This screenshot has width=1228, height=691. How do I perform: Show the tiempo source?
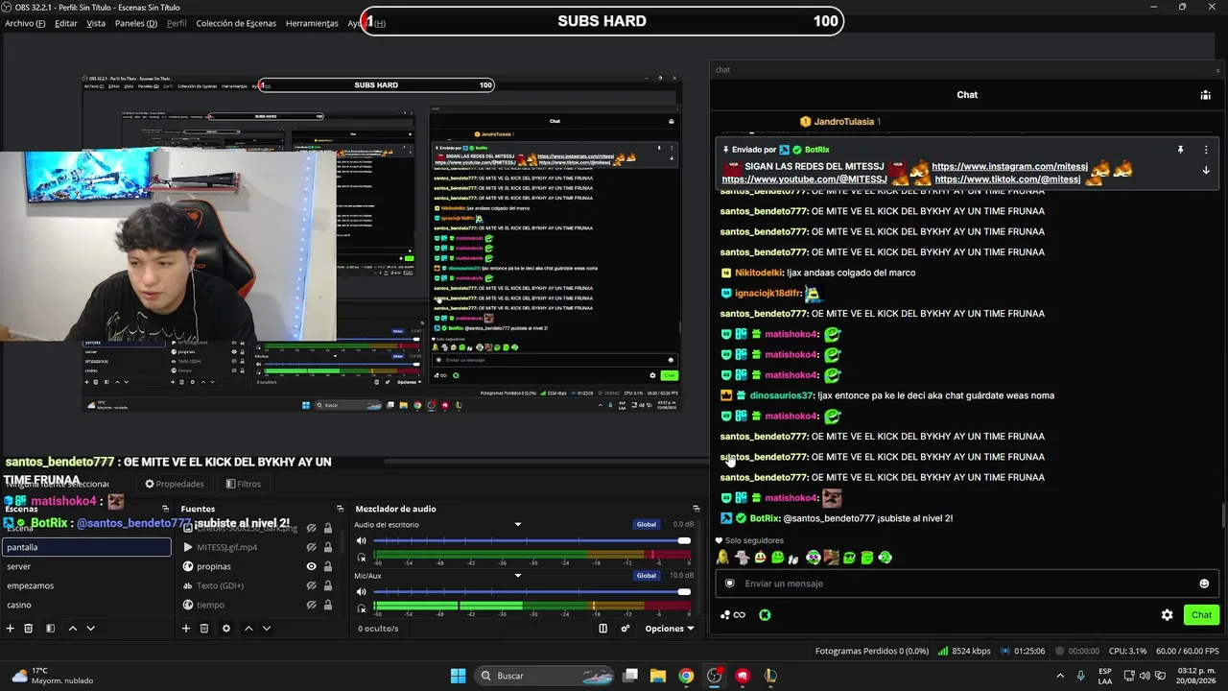311,605
